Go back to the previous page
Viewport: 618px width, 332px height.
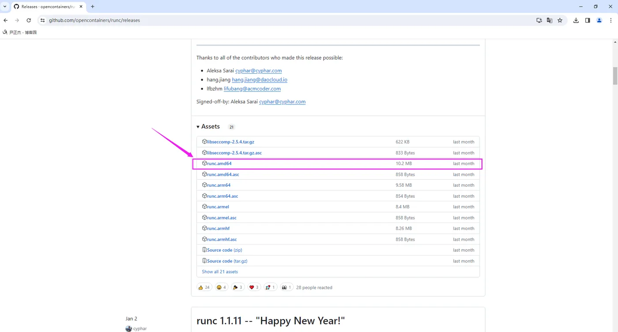(x=6, y=20)
